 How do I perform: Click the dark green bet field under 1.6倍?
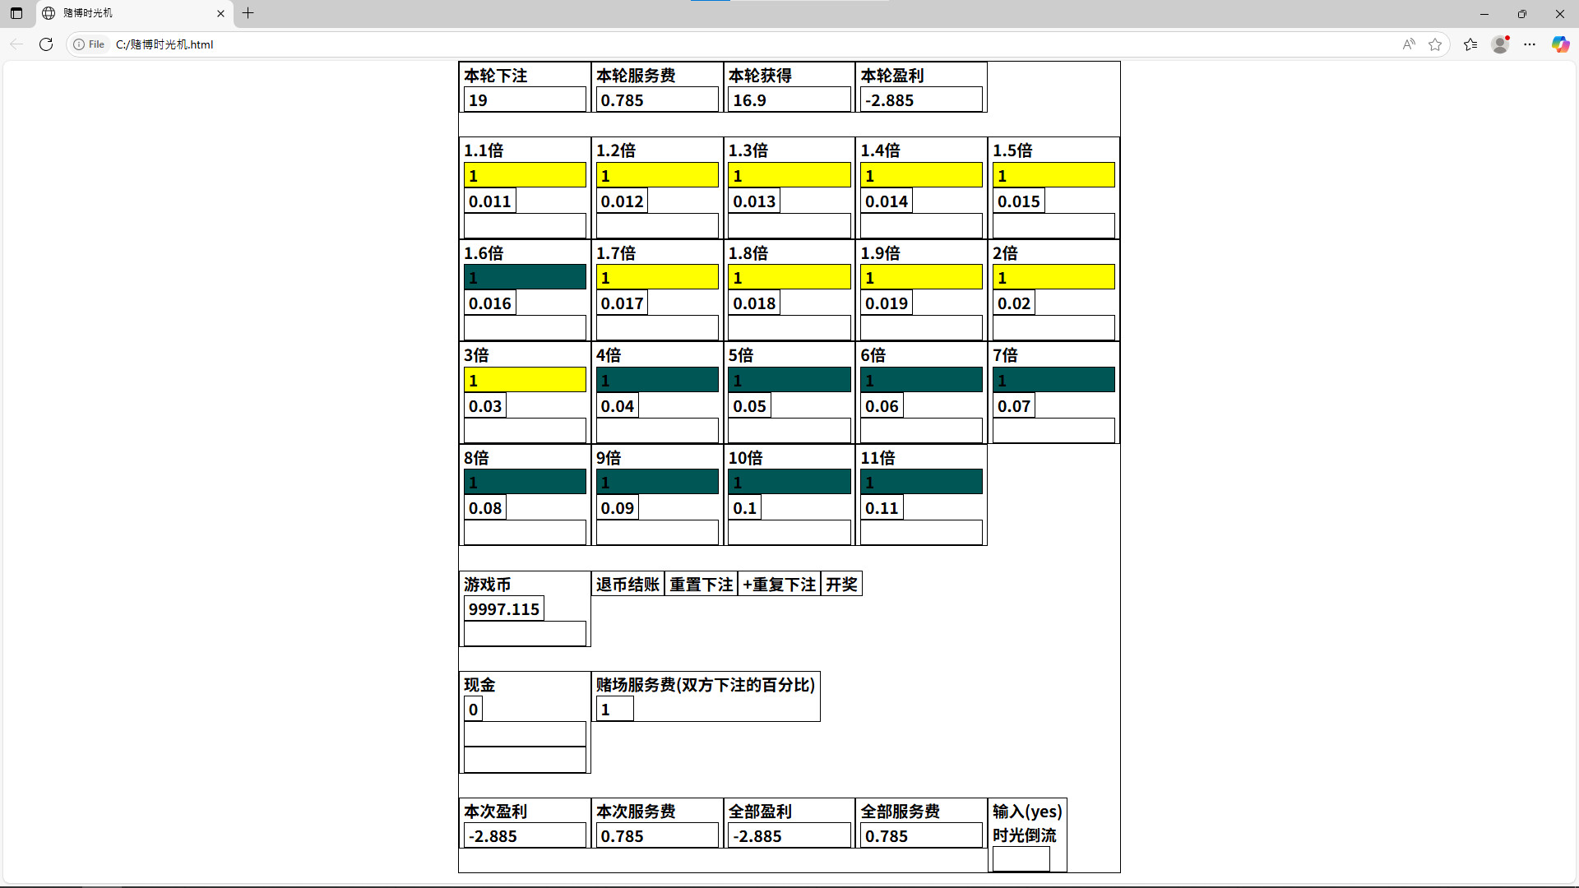click(525, 278)
